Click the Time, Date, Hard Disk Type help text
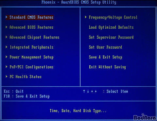The height and width of the screenshot is (121, 157). tap(78, 111)
